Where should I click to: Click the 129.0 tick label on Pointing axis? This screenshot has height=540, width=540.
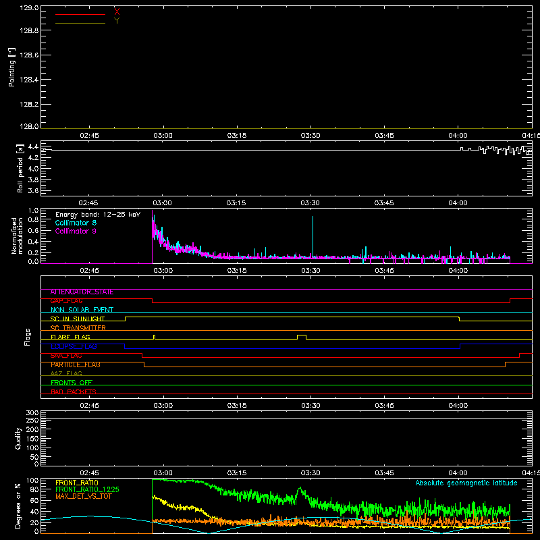[x=29, y=8]
